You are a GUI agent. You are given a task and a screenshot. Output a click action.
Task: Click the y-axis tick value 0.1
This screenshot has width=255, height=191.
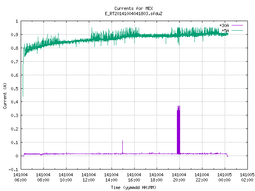(x=14, y=142)
